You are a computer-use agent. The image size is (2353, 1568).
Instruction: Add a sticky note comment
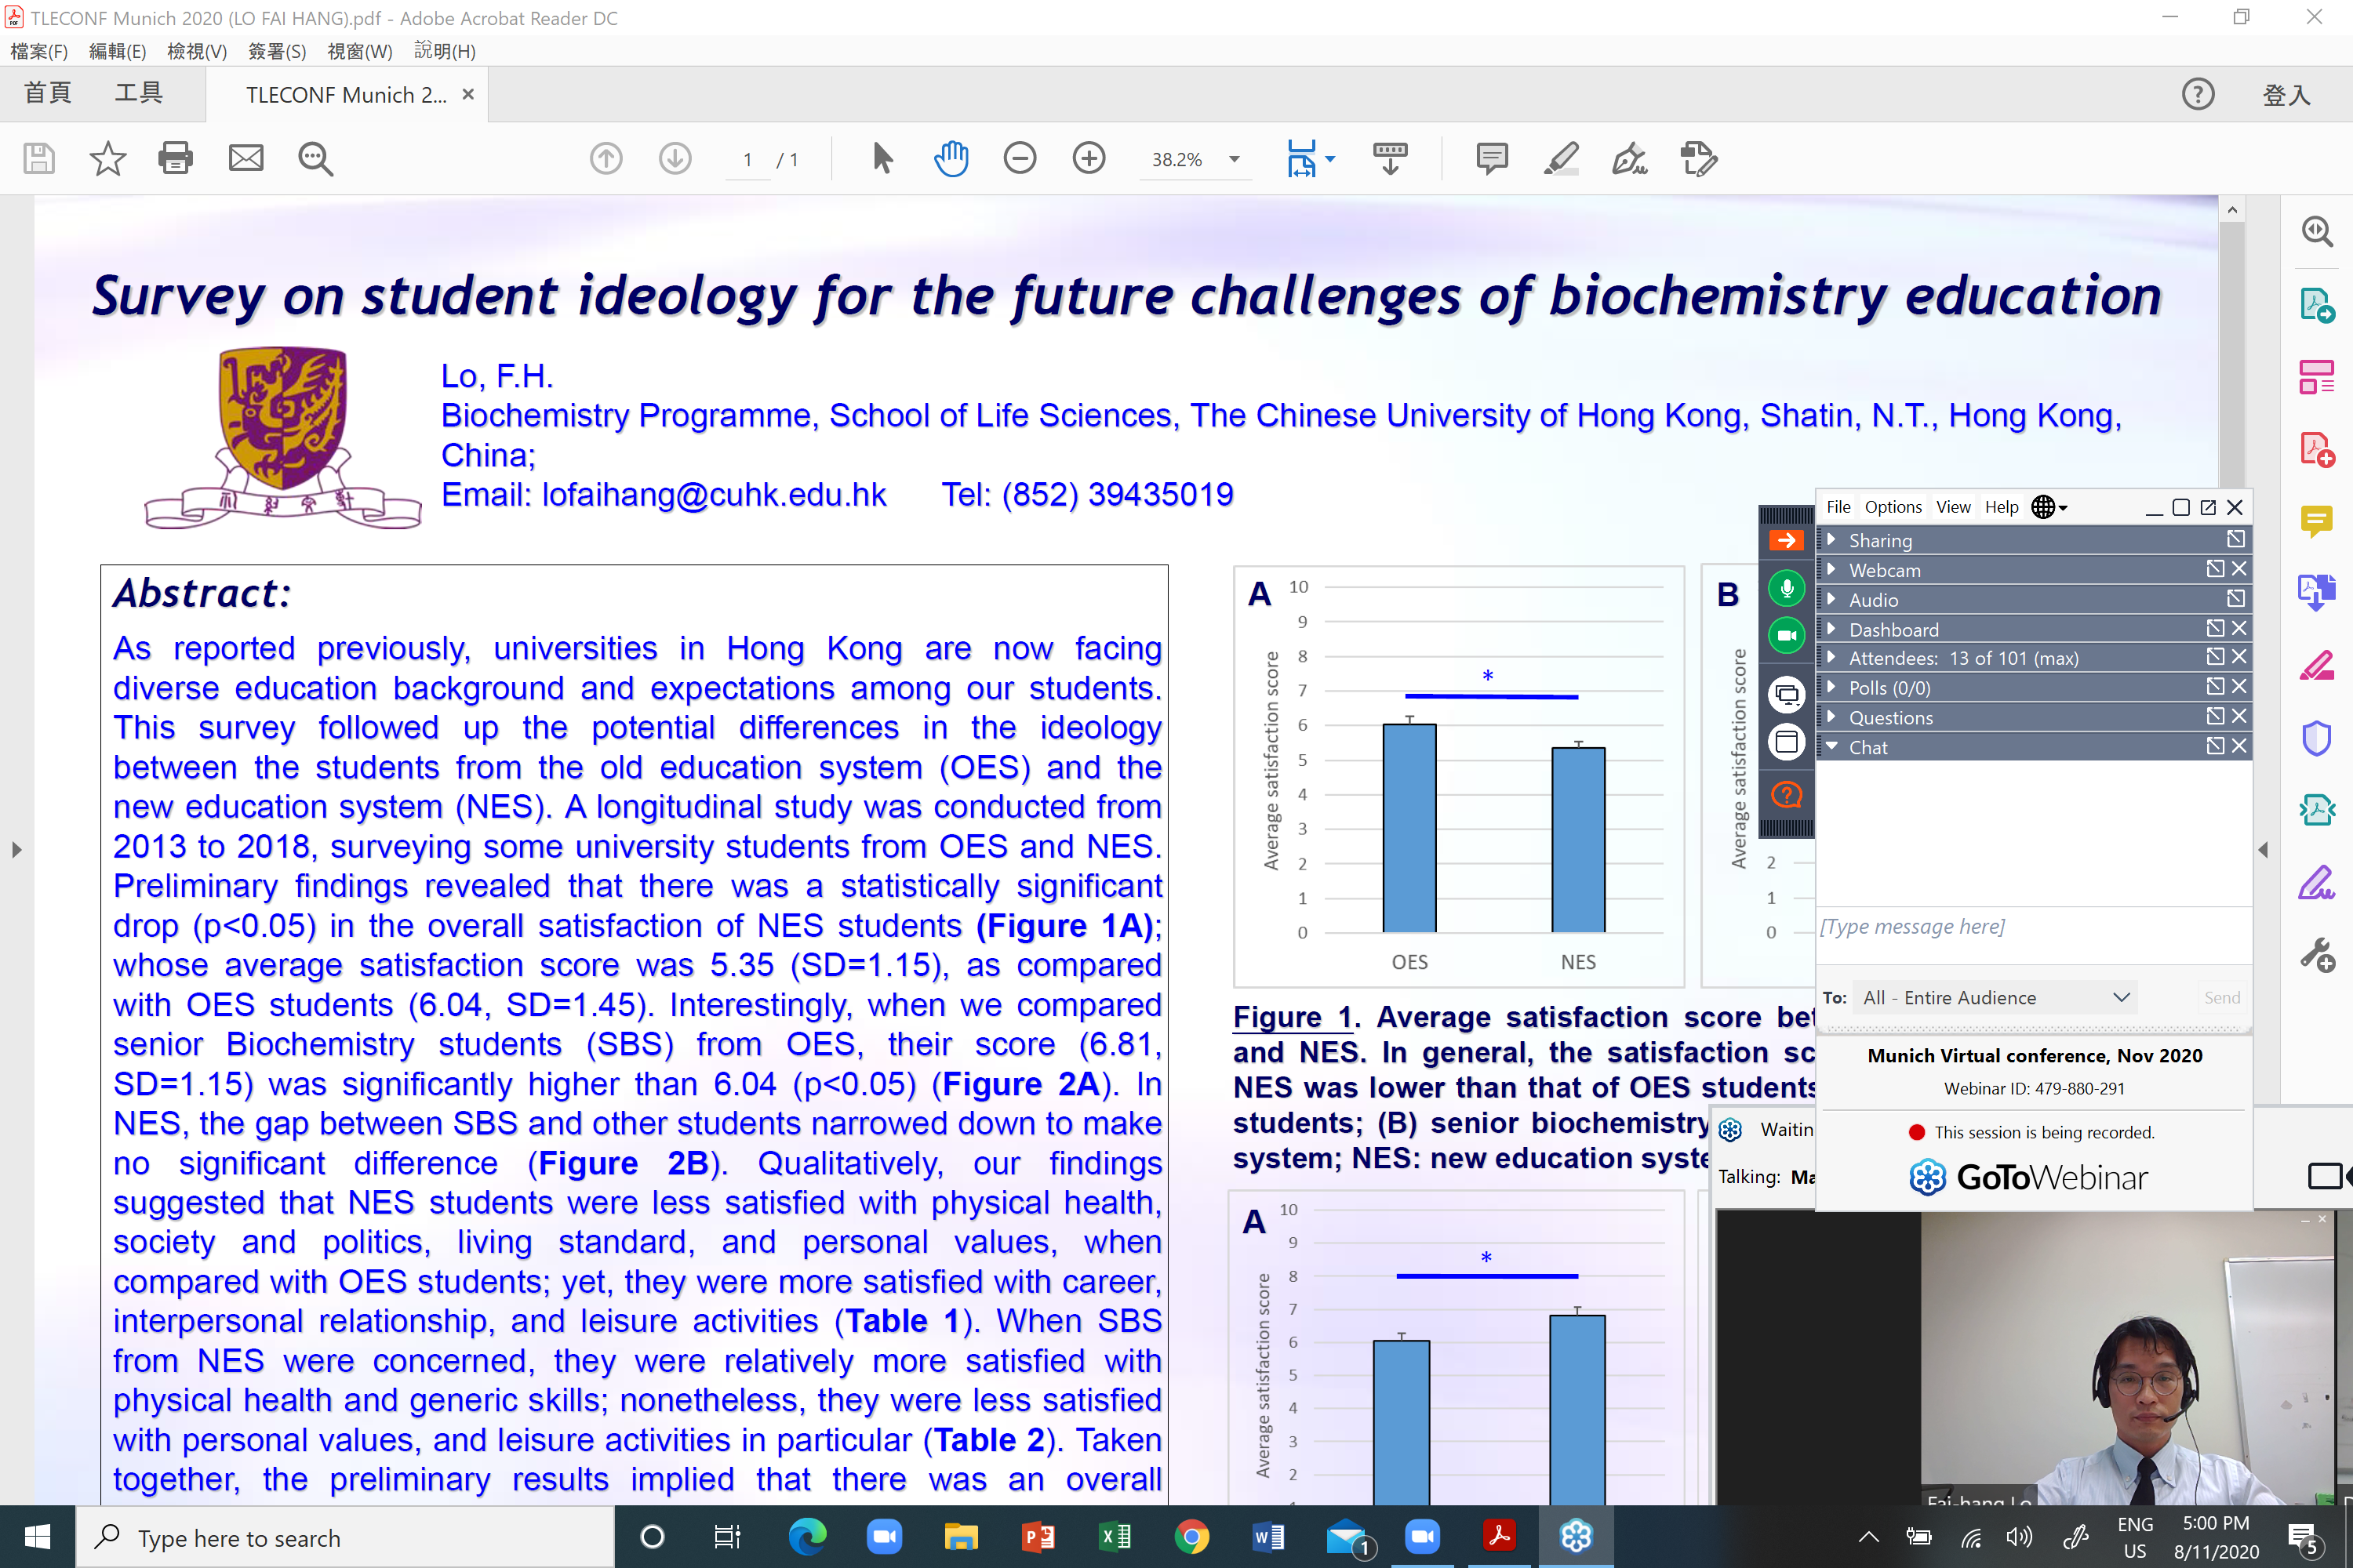tap(1491, 158)
